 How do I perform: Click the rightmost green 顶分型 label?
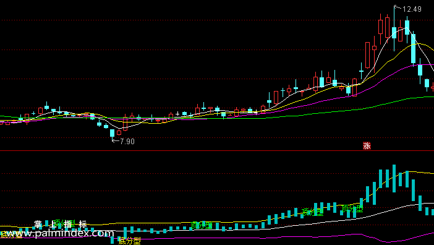352,208
